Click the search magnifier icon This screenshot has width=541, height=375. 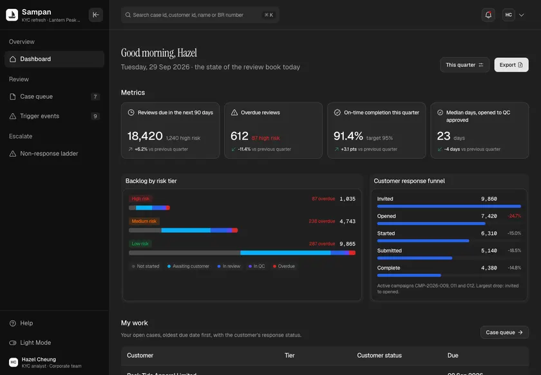point(128,15)
